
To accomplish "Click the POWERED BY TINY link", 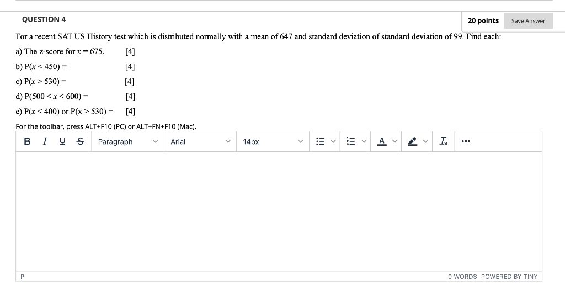I will point(509,277).
